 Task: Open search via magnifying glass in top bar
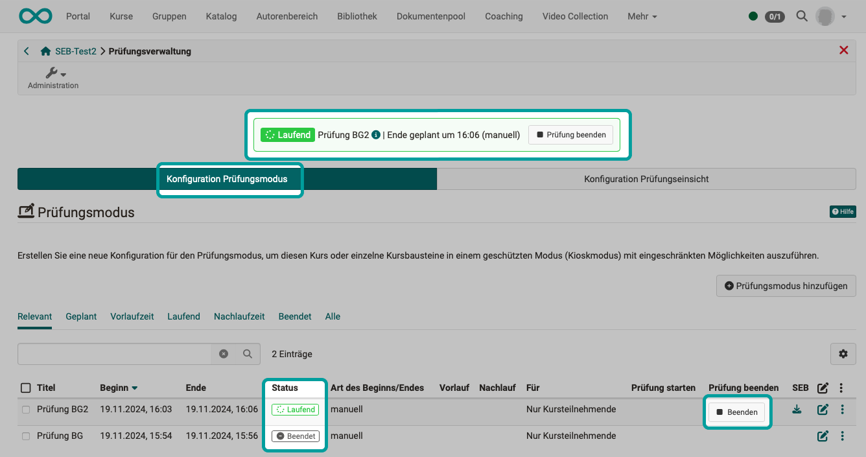[802, 16]
